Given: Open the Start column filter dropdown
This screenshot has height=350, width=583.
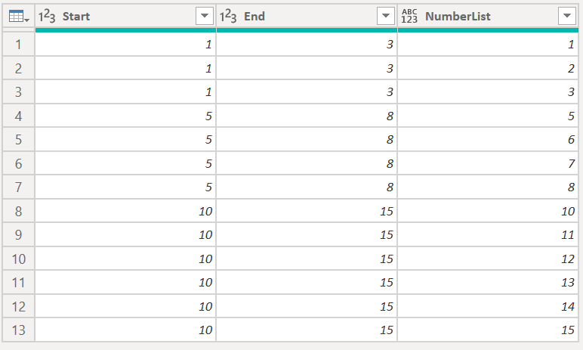Looking at the screenshot, I should 204,16.
